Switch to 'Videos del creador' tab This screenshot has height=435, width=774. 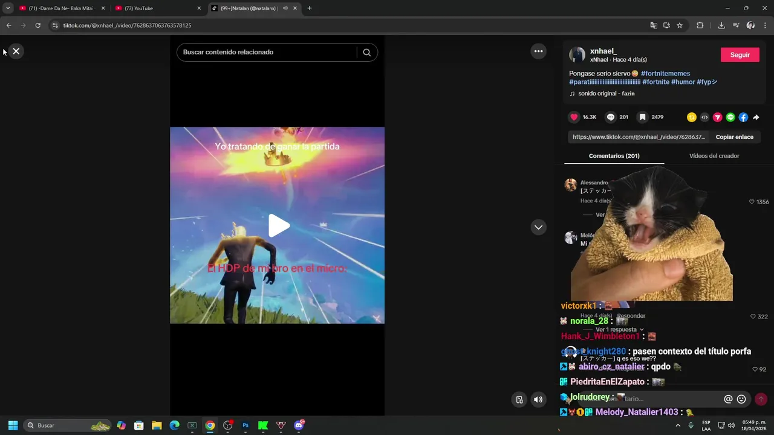click(x=714, y=156)
